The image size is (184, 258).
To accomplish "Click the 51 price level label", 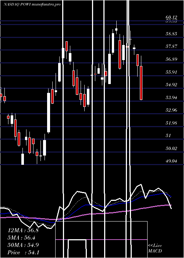I will point(169,136).
